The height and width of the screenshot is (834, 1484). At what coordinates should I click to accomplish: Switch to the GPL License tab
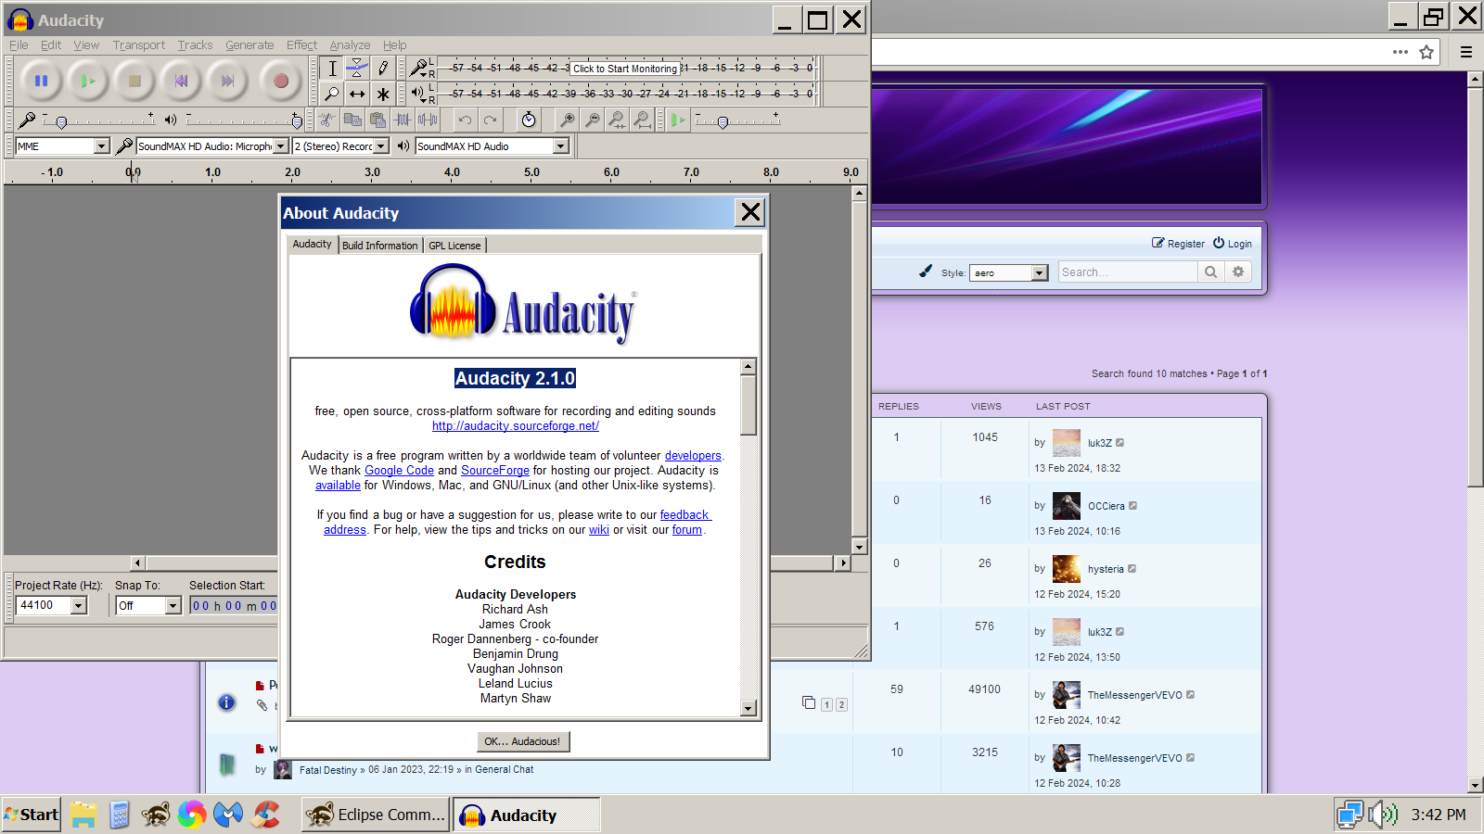coord(454,246)
